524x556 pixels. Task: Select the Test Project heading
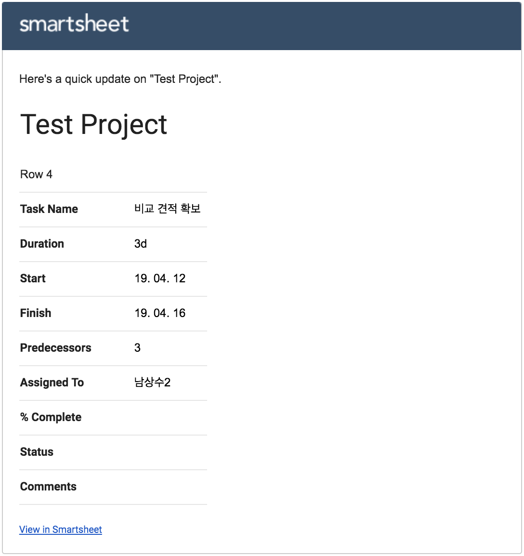(93, 125)
